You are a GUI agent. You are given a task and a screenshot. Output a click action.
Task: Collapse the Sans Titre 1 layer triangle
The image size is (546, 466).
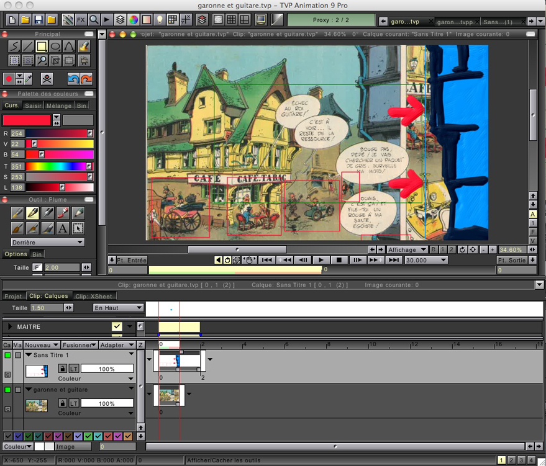[x=29, y=355]
